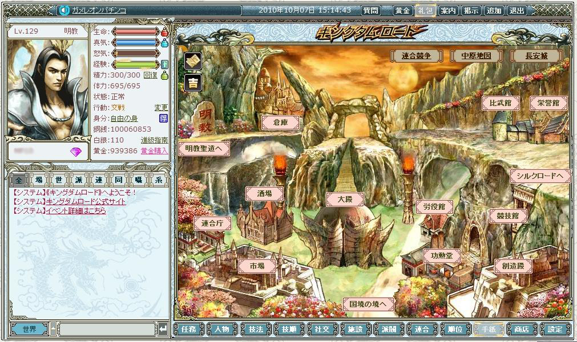The width and height of the screenshot is (577, 342).
Task: Open イベント詳細はこちら link
Action: 75,210
